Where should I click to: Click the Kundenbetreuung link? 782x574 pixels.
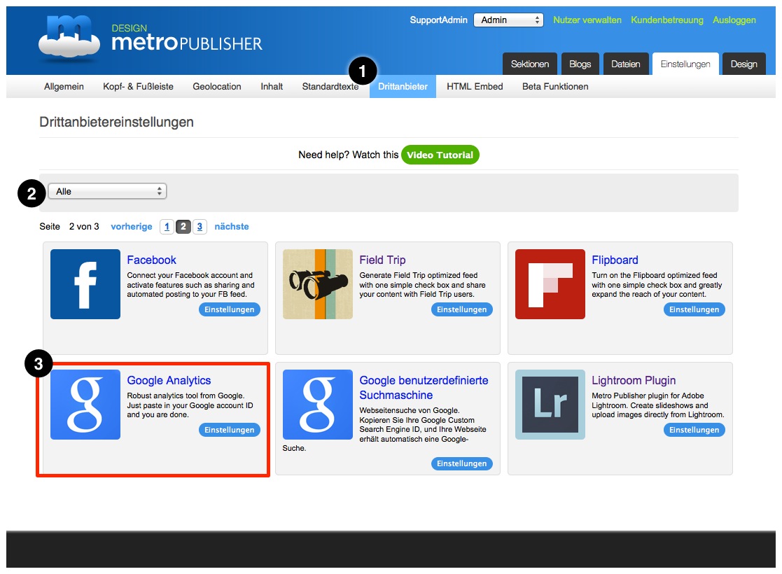[x=666, y=20]
